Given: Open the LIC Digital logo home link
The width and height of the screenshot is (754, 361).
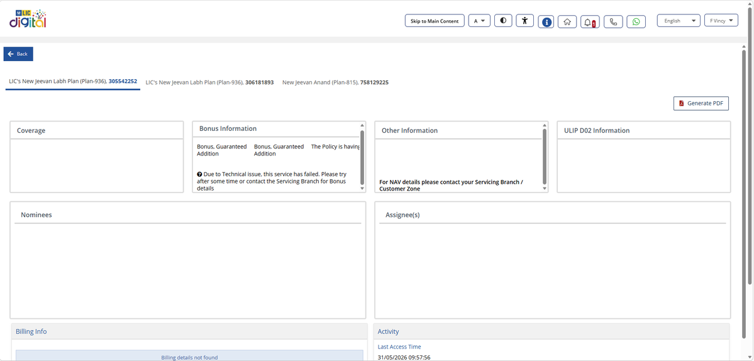Looking at the screenshot, I should coord(28,18).
